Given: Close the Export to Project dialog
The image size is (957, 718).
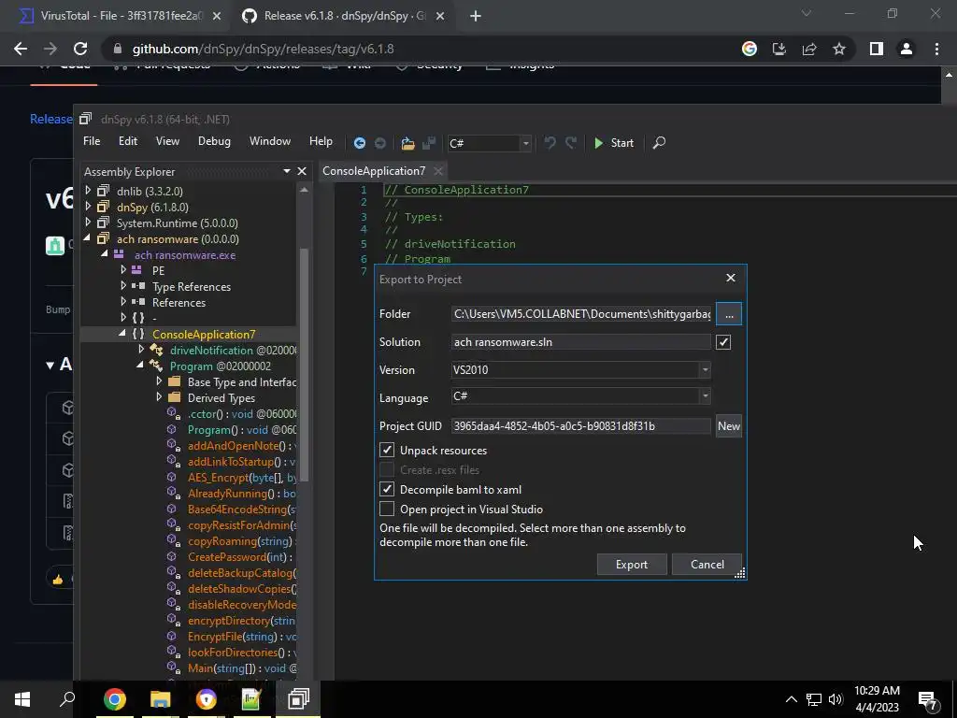Looking at the screenshot, I should click(731, 279).
